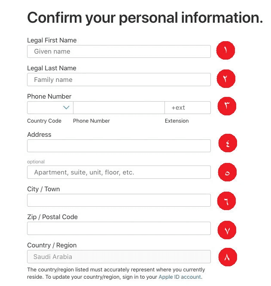Click the red circle numbered ٨ badge

227,257
